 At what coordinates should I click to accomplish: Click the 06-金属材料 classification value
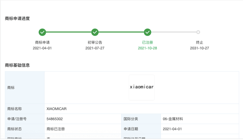coord(173,119)
